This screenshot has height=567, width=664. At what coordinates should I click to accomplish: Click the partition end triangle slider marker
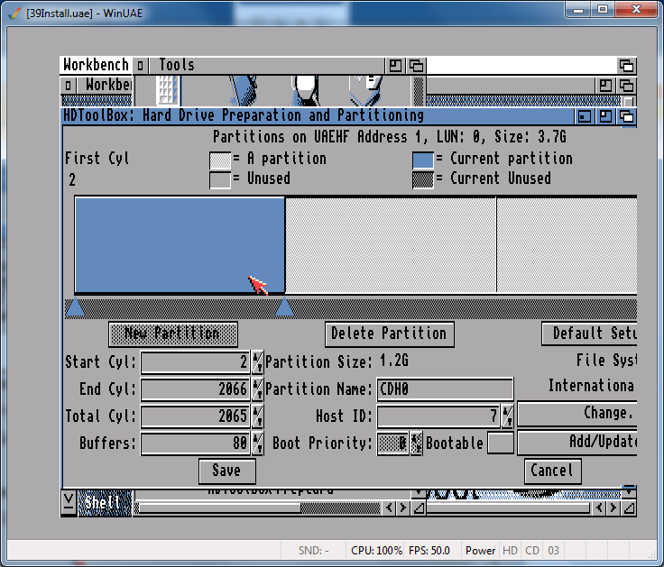[284, 306]
